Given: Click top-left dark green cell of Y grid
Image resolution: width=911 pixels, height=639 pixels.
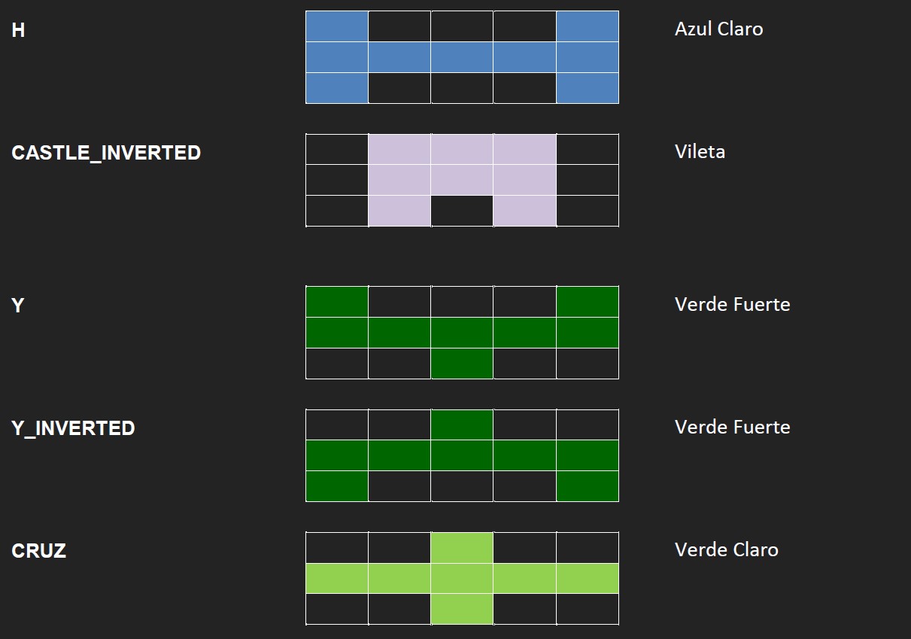Looking at the screenshot, I should 337,302.
